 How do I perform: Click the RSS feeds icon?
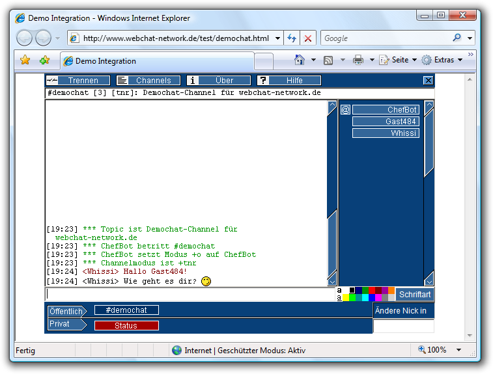[x=328, y=60]
